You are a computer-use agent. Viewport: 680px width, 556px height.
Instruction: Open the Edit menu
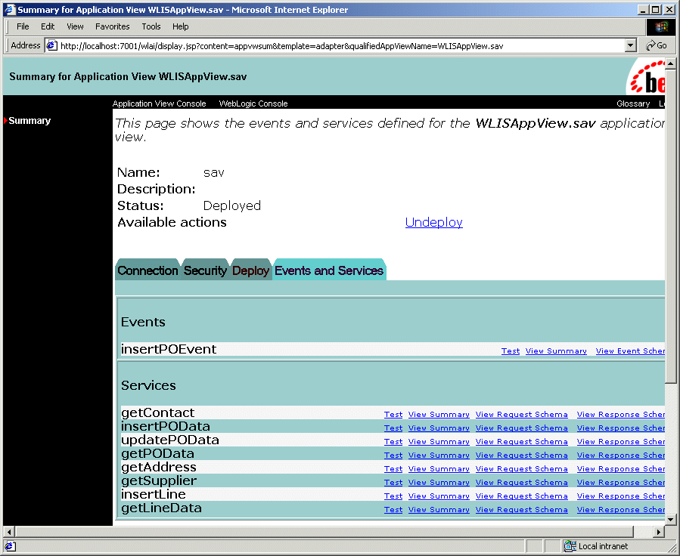[48, 26]
